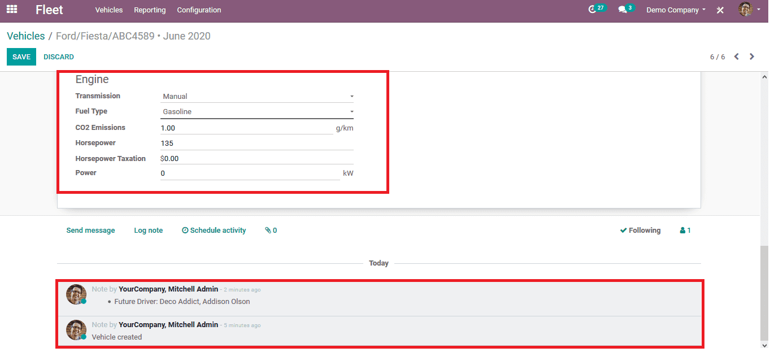Click the CO2 Emissions field label
This screenshot has height=352, width=770.
point(101,128)
